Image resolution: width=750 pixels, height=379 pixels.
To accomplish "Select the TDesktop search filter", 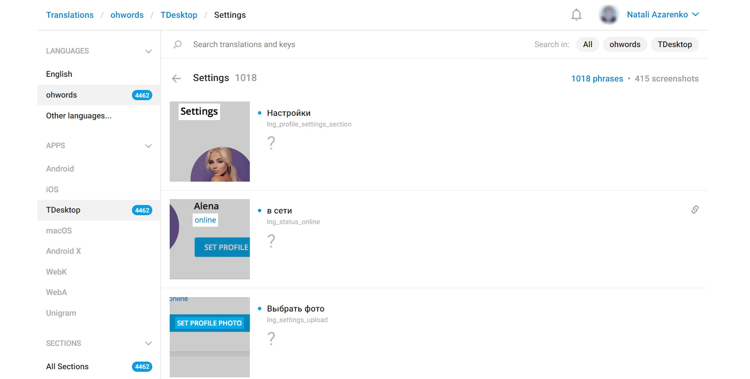I will pos(674,45).
